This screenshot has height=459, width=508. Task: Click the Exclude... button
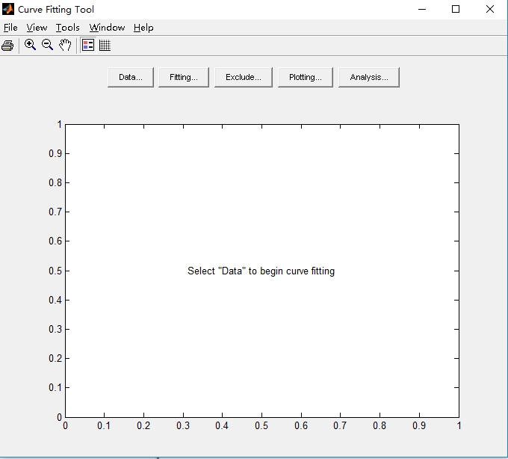coord(243,77)
